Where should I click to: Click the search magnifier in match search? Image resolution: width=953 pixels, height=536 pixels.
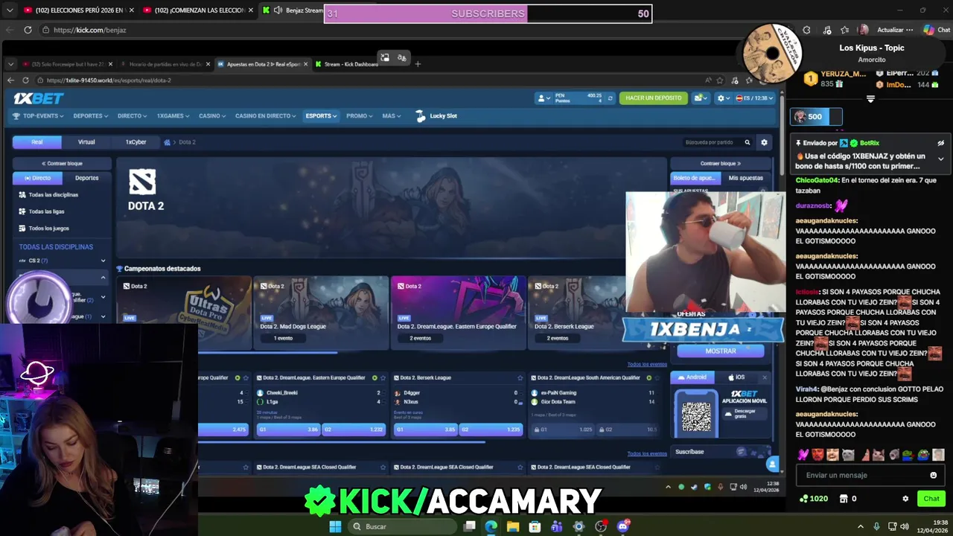pyautogui.click(x=748, y=142)
